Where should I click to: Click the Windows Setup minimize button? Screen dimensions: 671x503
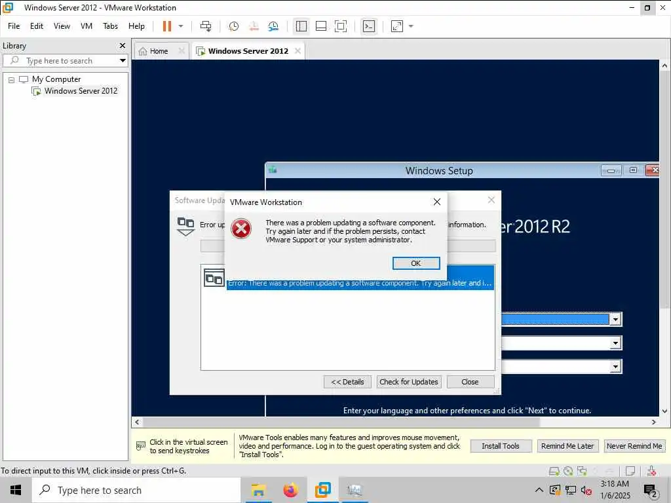611,171
